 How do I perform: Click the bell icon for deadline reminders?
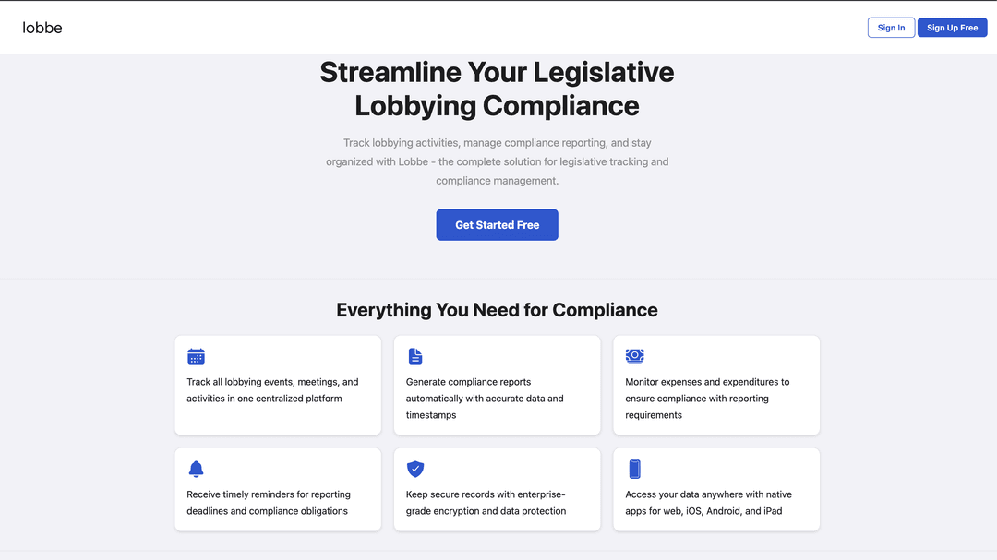pyautogui.click(x=196, y=470)
